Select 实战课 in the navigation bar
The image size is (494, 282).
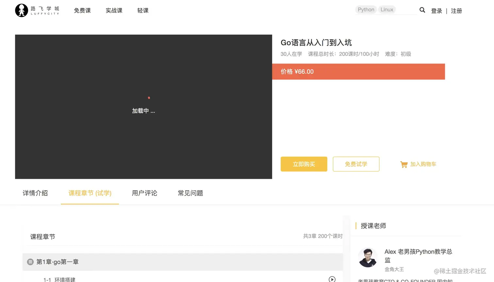pos(114,10)
